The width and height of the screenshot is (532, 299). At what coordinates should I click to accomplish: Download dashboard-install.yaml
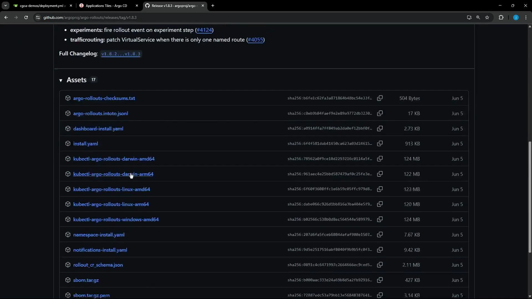tap(98, 128)
